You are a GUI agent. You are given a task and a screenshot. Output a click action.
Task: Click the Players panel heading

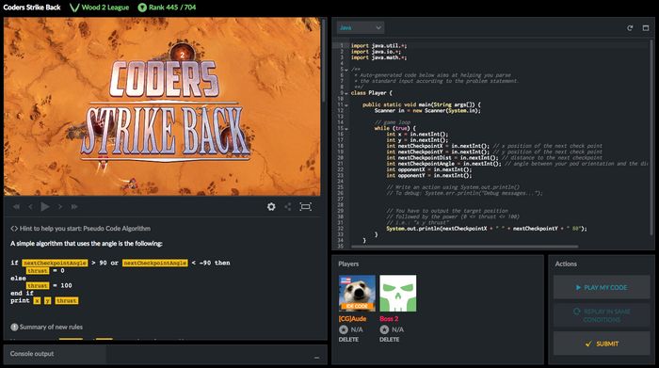coord(348,264)
